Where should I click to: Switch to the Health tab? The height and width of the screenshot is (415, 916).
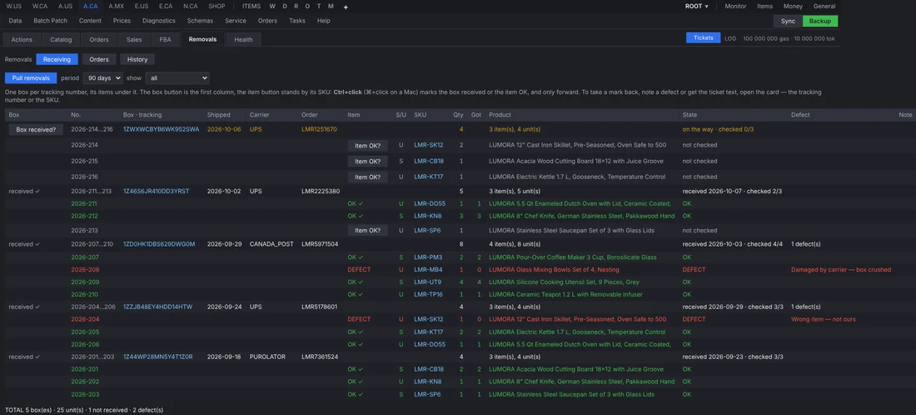point(244,39)
